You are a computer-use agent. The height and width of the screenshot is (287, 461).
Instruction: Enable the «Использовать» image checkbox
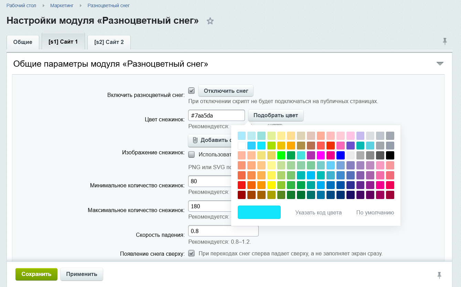191,155
